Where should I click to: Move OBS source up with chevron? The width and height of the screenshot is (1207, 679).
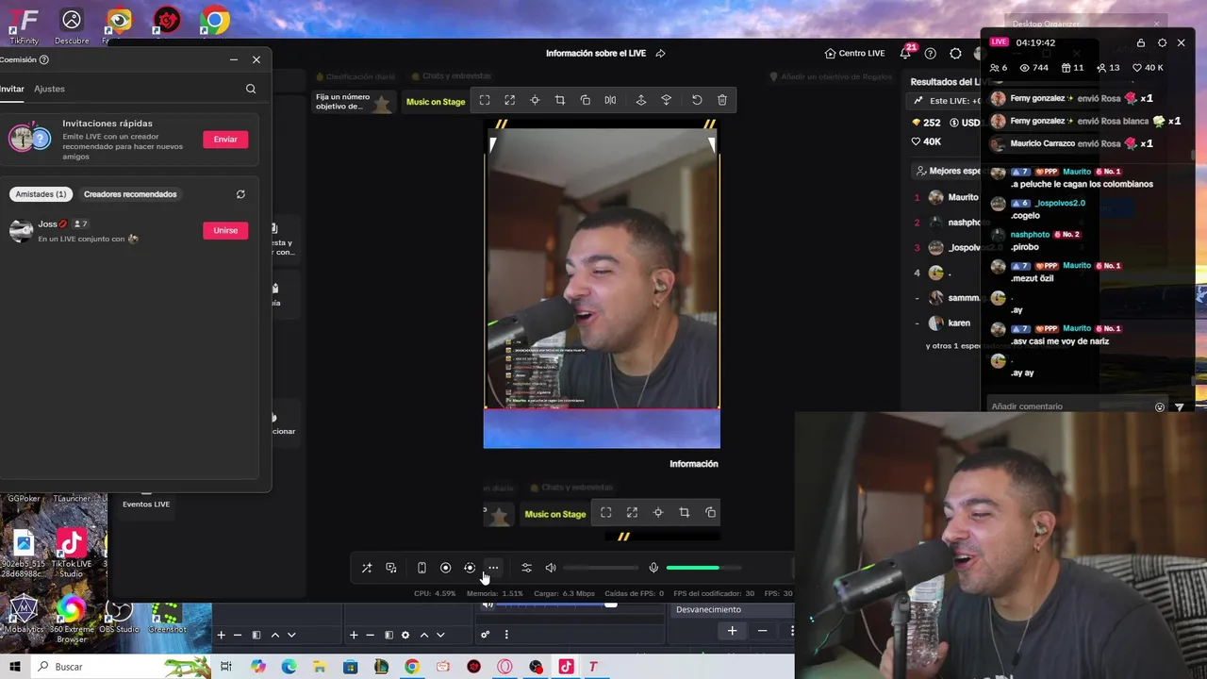point(424,635)
